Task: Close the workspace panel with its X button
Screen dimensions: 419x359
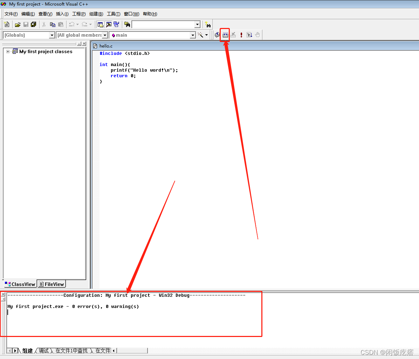Action: point(84,43)
